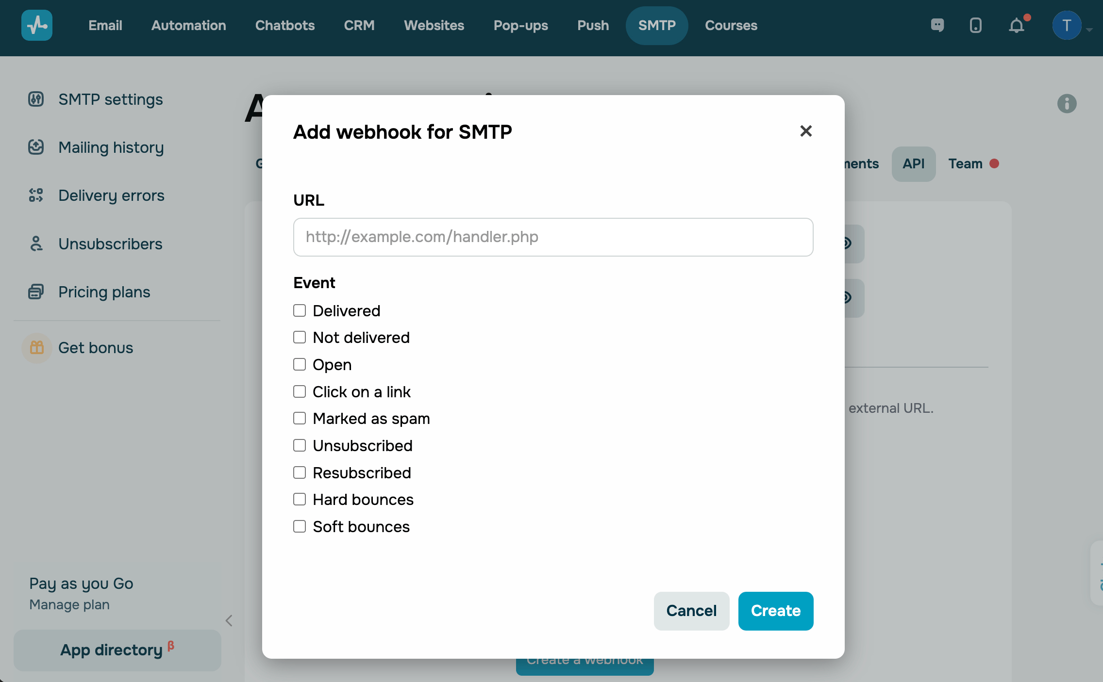
Task: Open the Automation menu item
Action: pyautogui.click(x=189, y=25)
